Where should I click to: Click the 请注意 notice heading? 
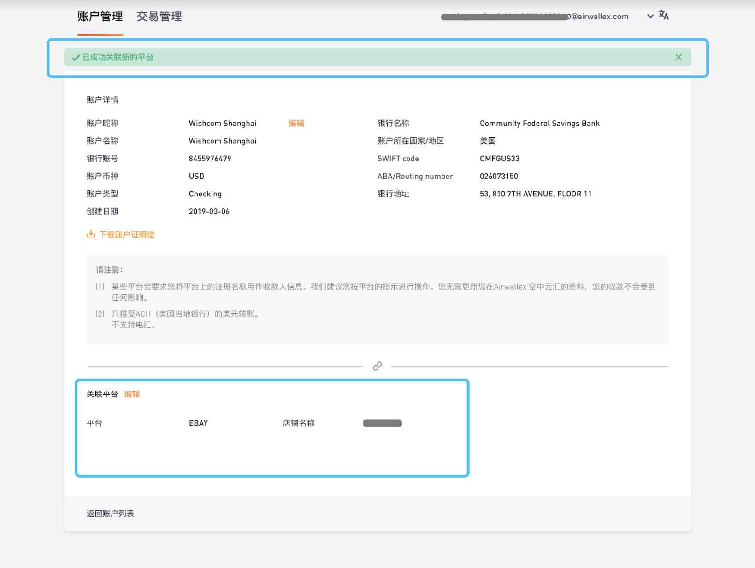109,270
